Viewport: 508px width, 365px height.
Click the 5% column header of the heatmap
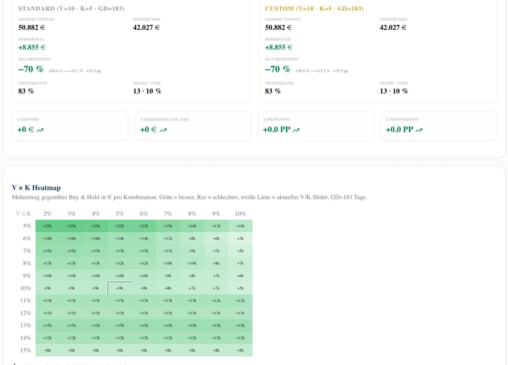click(120, 214)
